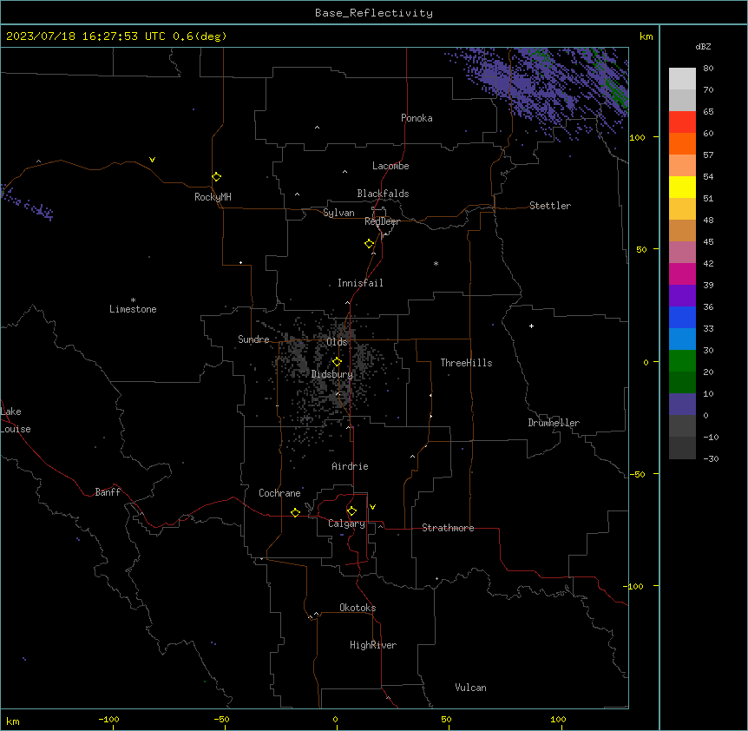Viewport: 748px width, 731px height.
Task: Click the 2023/07/18 16:27:53 UTC timestamp
Action: coord(86,36)
